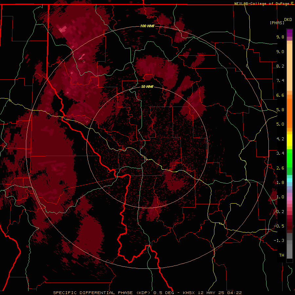Click the [PHAS] units label
The width and height of the screenshot is (295, 295).
[x=277, y=23]
